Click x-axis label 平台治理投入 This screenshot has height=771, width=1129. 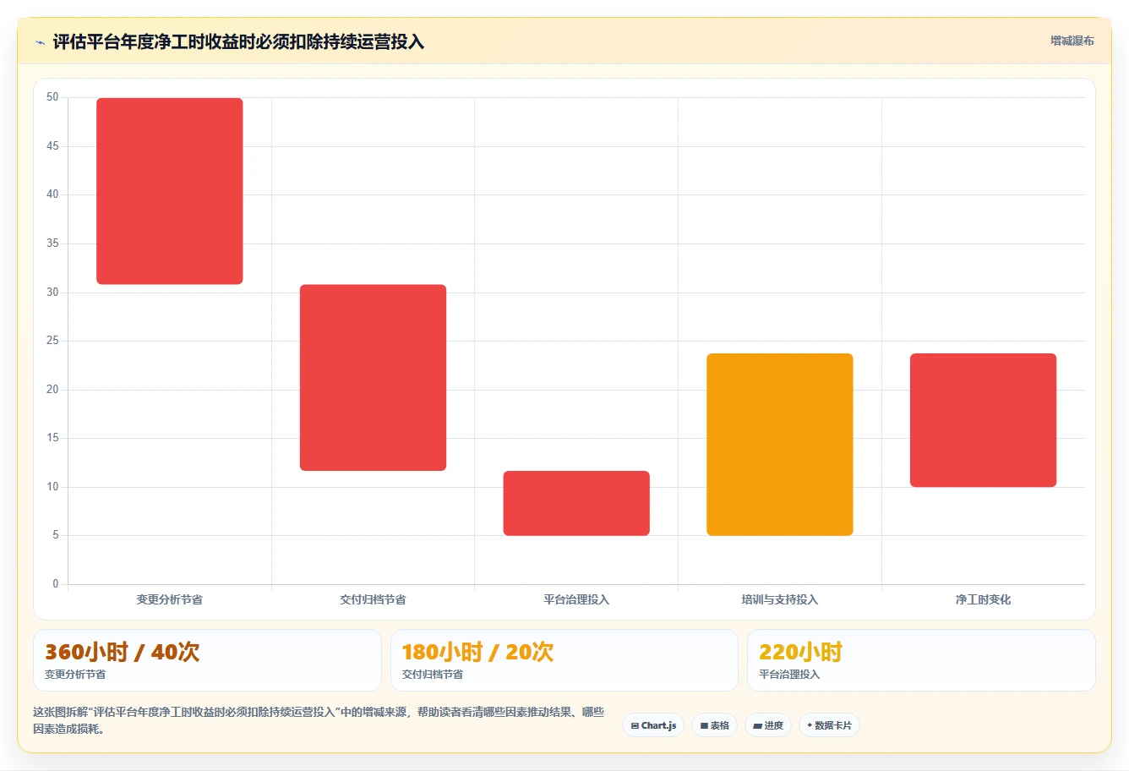[x=576, y=599]
